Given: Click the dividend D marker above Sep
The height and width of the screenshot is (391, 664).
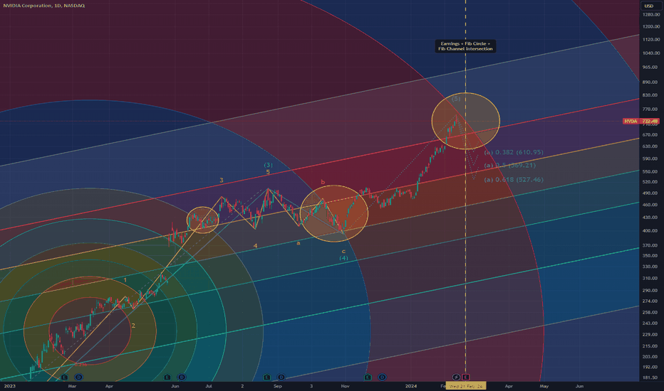Looking at the screenshot, I should point(281,377).
